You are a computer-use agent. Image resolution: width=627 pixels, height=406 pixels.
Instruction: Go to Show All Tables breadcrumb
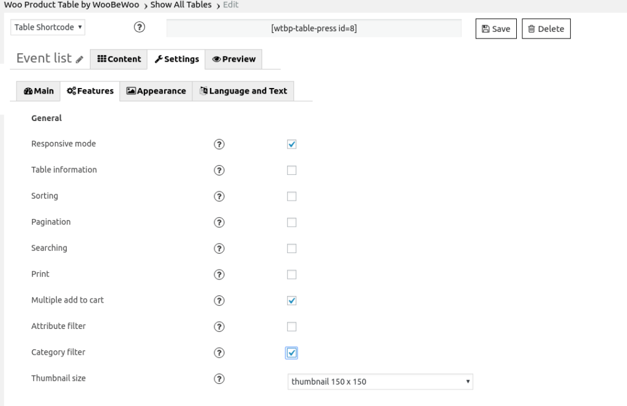(x=181, y=5)
